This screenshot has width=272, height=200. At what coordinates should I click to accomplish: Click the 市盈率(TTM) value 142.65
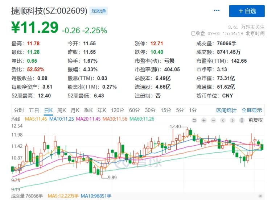pos(239,61)
